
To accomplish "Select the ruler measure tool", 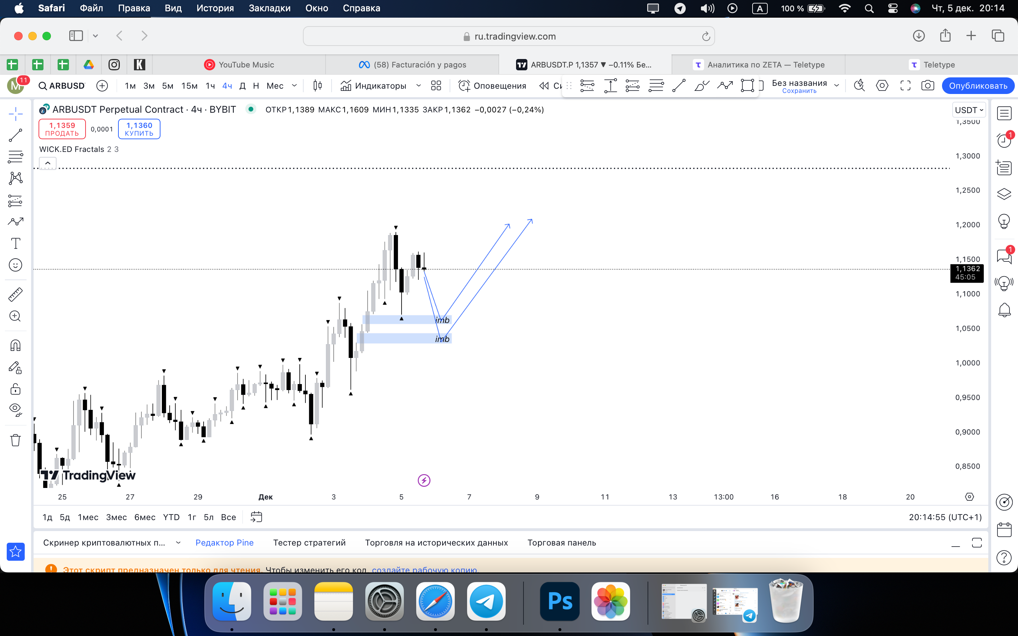I will [16, 294].
